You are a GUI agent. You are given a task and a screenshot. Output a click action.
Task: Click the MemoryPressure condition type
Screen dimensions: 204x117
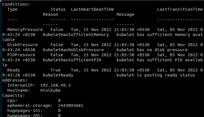25,30
